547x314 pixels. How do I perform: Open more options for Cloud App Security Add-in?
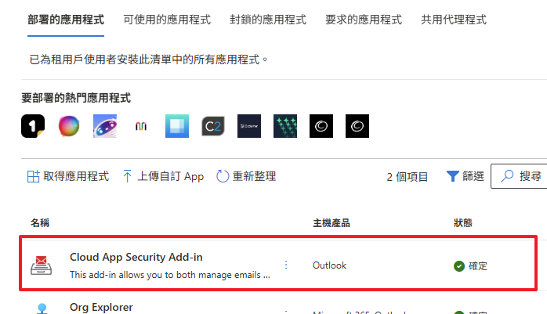[286, 265]
